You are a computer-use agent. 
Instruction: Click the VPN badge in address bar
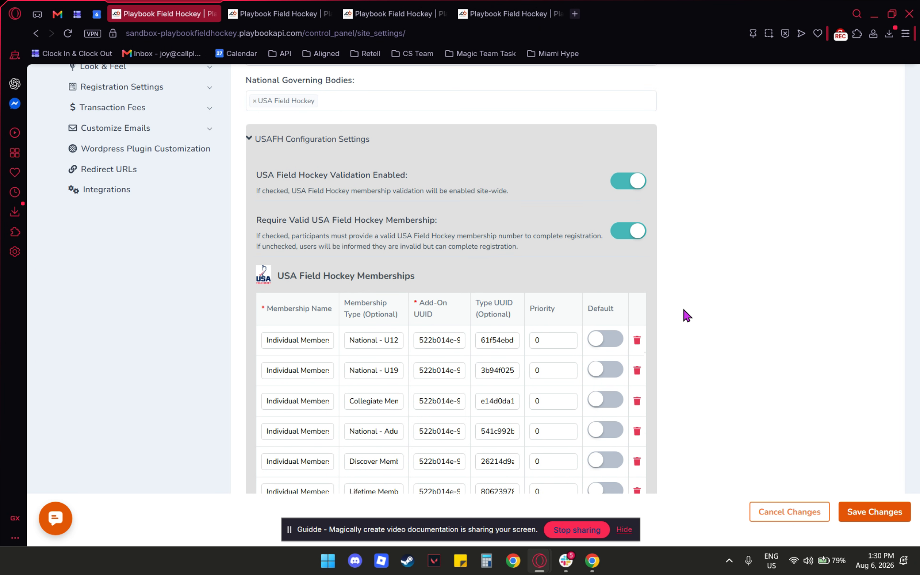(92, 33)
